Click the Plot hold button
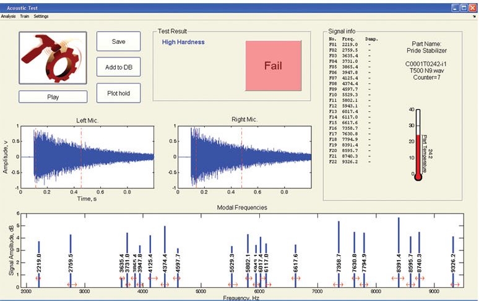The image size is (479, 301). click(119, 93)
